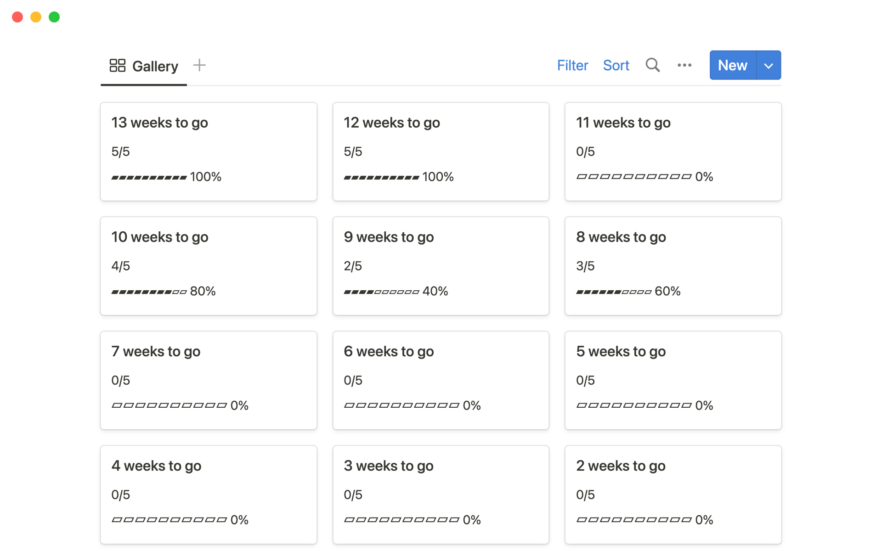Open the 6 weeks to go card
This screenshot has width=882, height=551.
(x=441, y=380)
